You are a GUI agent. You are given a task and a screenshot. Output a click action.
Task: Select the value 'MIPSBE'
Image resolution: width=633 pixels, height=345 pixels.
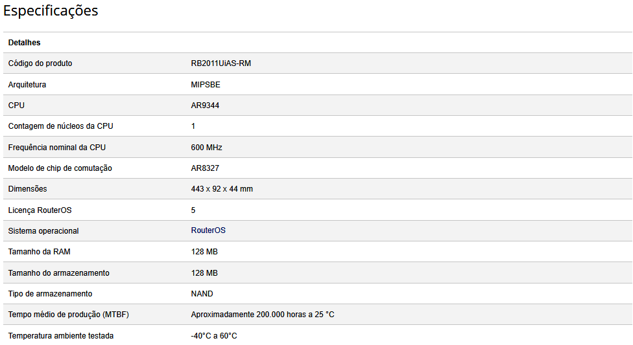coord(206,85)
